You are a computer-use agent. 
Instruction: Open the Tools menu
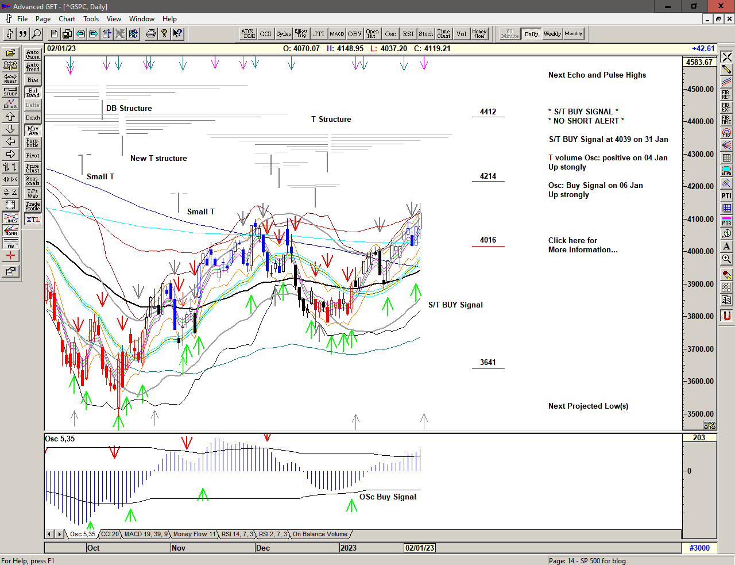(91, 19)
